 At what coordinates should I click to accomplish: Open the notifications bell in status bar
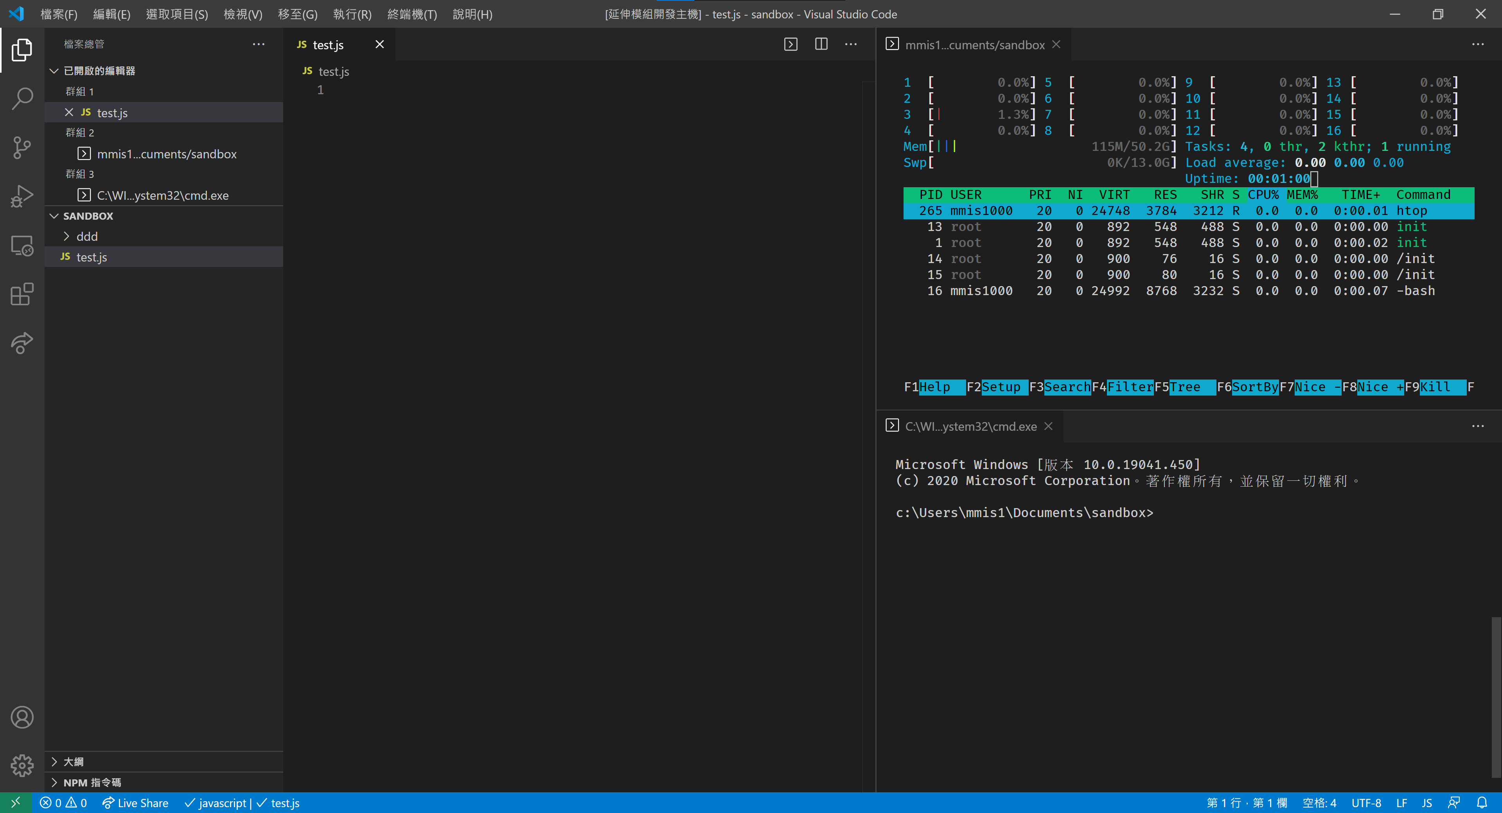1482,802
